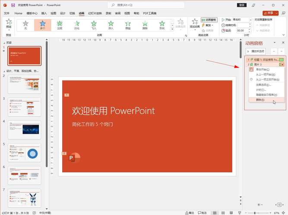The width and height of the screenshot is (288, 215).
Task: Adjust the zoom slider in status bar
Action: pos(255,213)
